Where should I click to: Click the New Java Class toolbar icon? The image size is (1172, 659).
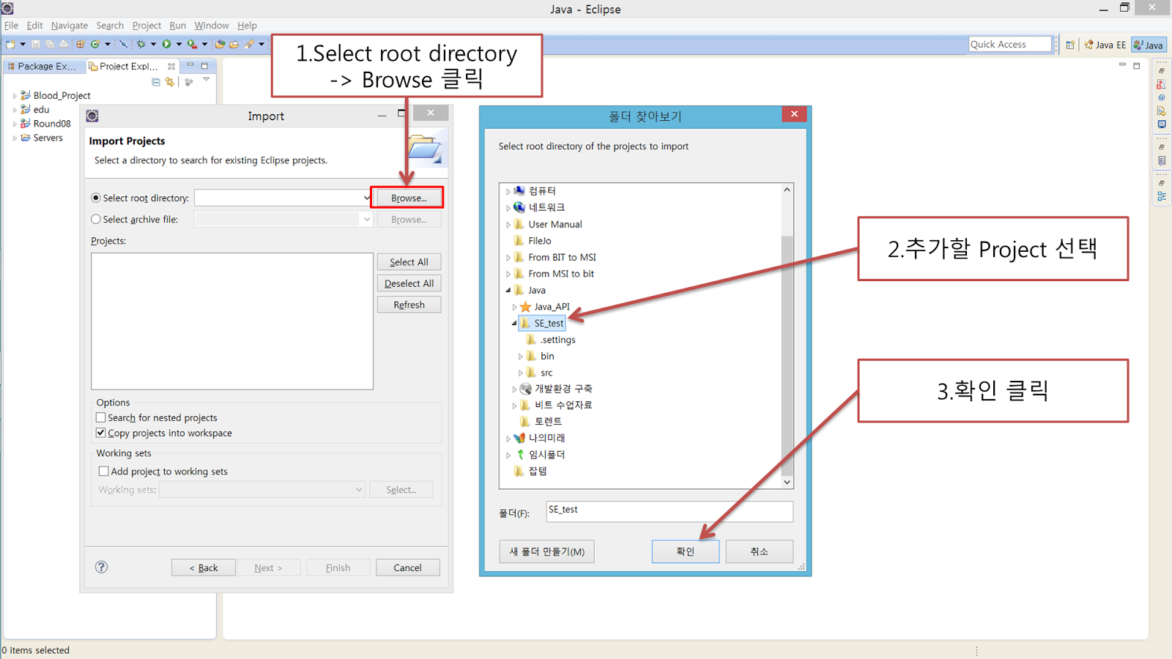click(95, 45)
